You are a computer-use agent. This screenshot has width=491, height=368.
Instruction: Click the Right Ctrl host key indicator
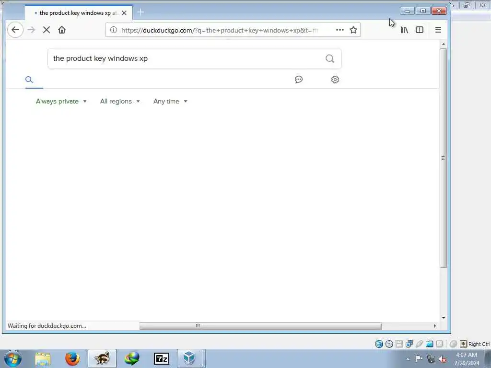click(x=475, y=344)
